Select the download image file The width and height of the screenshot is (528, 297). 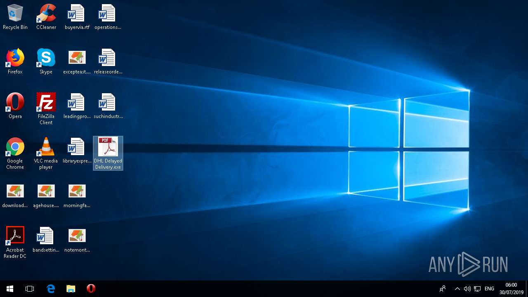[x=15, y=196]
